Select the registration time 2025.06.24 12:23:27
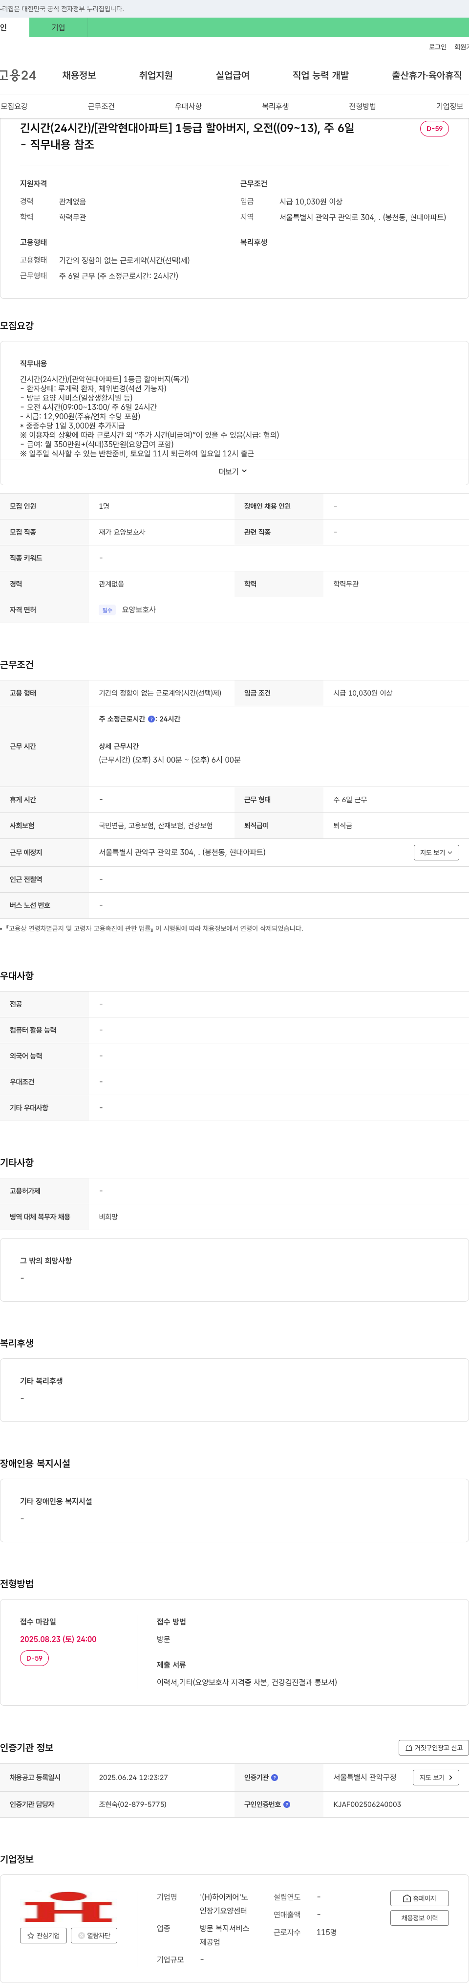 (x=133, y=1778)
